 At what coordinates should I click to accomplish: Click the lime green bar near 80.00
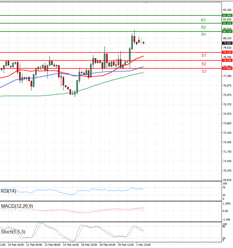coord(141,40)
